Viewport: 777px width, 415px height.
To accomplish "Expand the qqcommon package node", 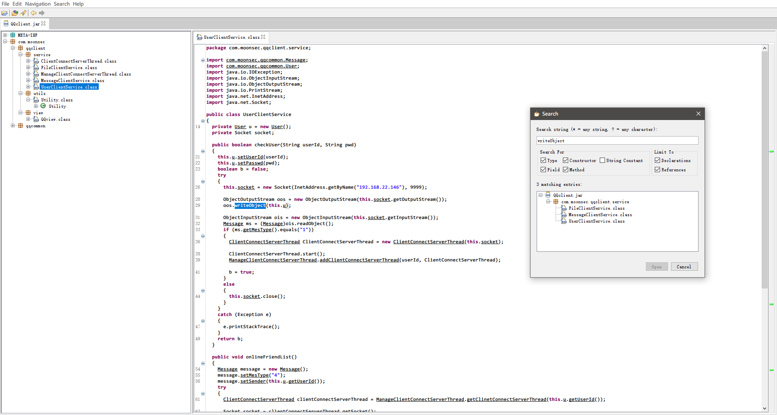I will 13,126.
